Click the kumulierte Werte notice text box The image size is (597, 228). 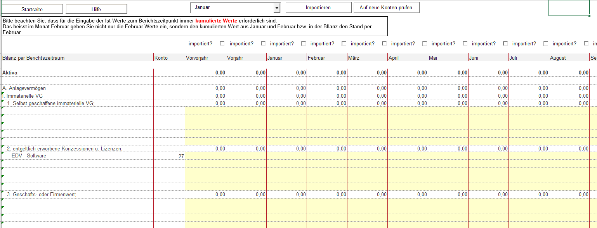coord(194,26)
